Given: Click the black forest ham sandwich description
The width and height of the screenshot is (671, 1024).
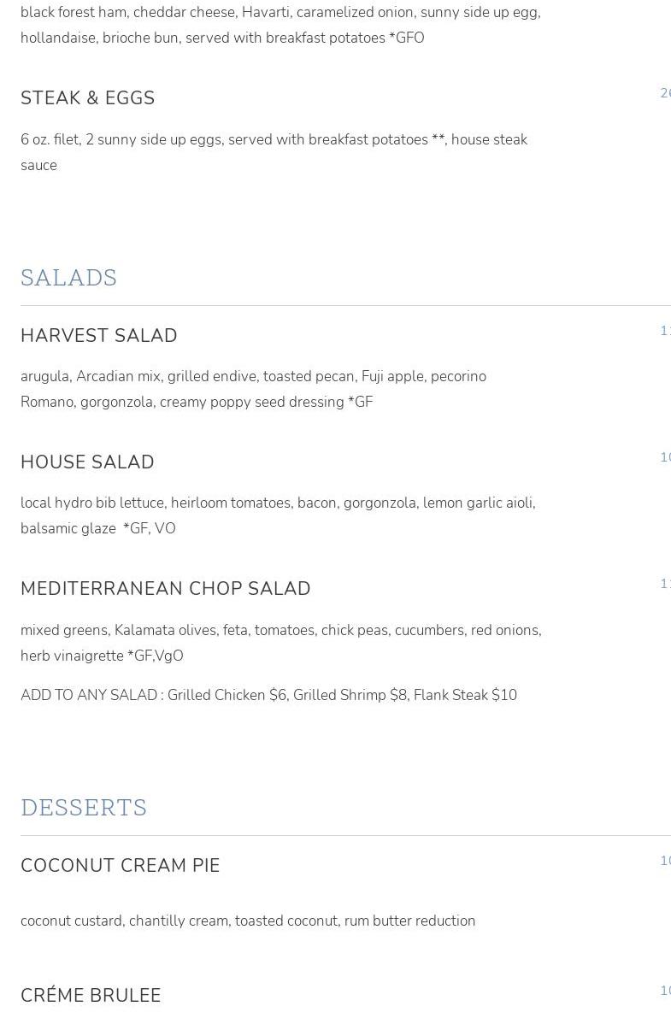Looking at the screenshot, I should [280, 25].
